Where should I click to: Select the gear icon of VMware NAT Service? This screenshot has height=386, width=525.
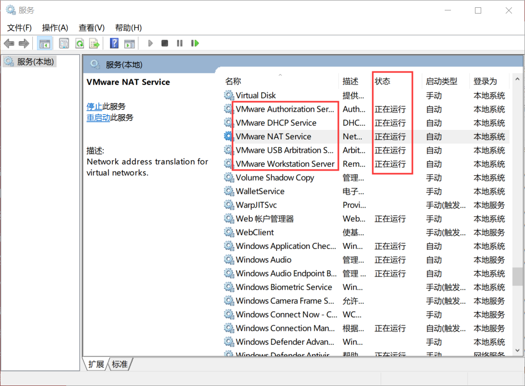point(229,136)
